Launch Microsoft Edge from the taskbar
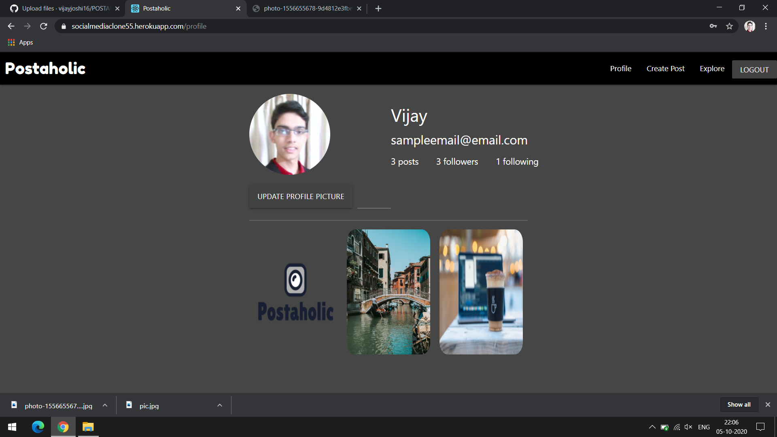The width and height of the screenshot is (777, 437). 38,427
